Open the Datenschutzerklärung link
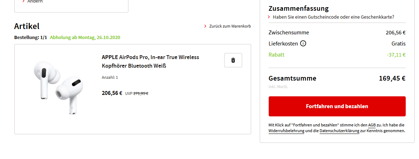419x159 pixels. click(339, 131)
